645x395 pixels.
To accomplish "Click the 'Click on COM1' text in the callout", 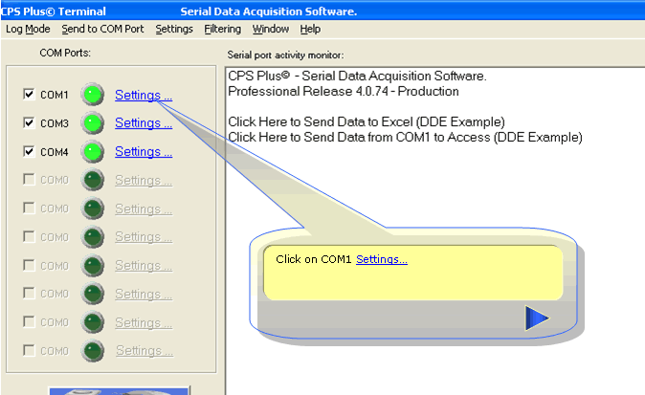I will point(314,259).
